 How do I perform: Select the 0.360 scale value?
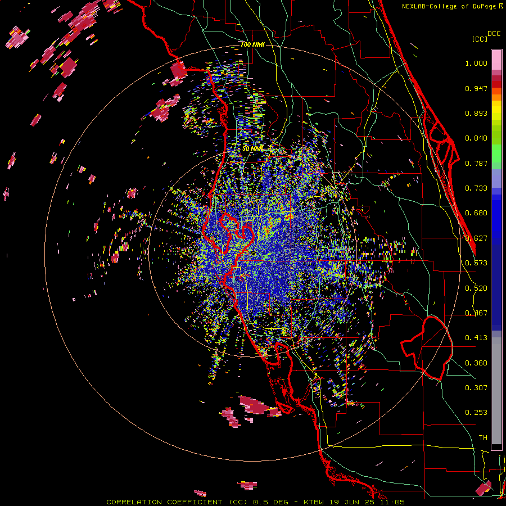pos(476,363)
